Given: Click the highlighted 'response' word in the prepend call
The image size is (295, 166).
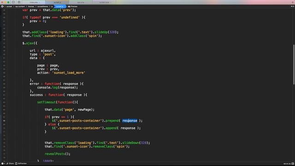Looking at the screenshot, I should 130,121.
